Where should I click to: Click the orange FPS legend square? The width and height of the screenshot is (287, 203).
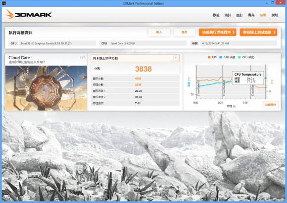click(x=209, y=57)
